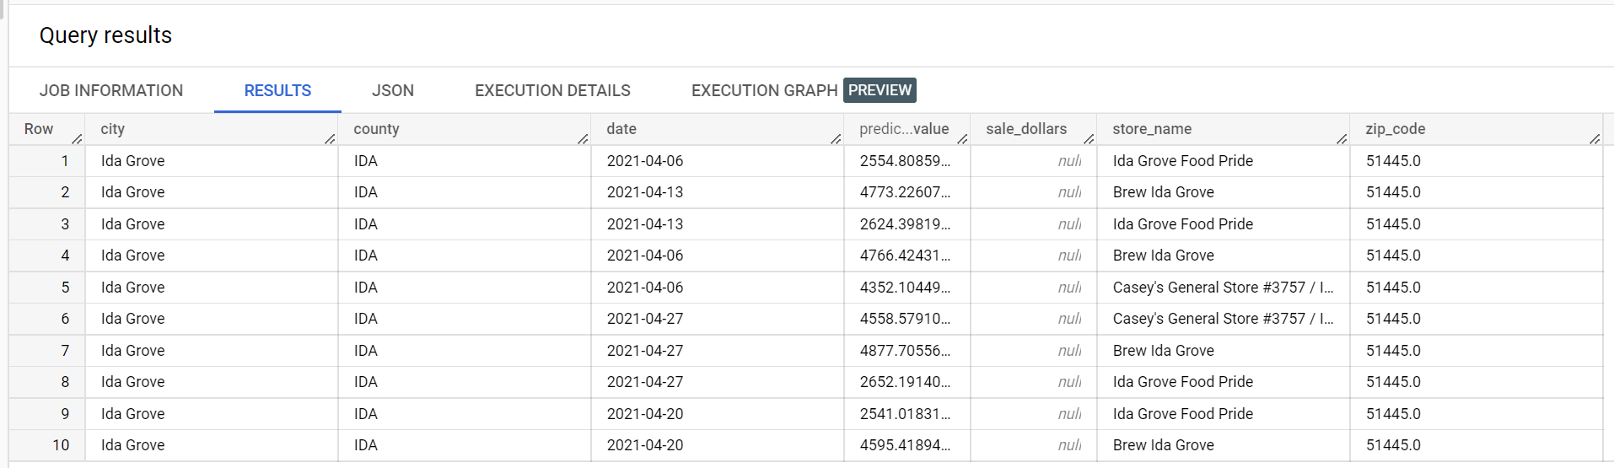This screenshot has width=1614, height=468.
Task: Click the date column resize handle
Action: coord(836,139)
